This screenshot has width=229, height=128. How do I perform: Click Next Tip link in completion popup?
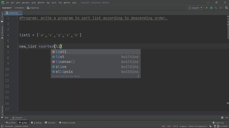click(x=77, y=76)
